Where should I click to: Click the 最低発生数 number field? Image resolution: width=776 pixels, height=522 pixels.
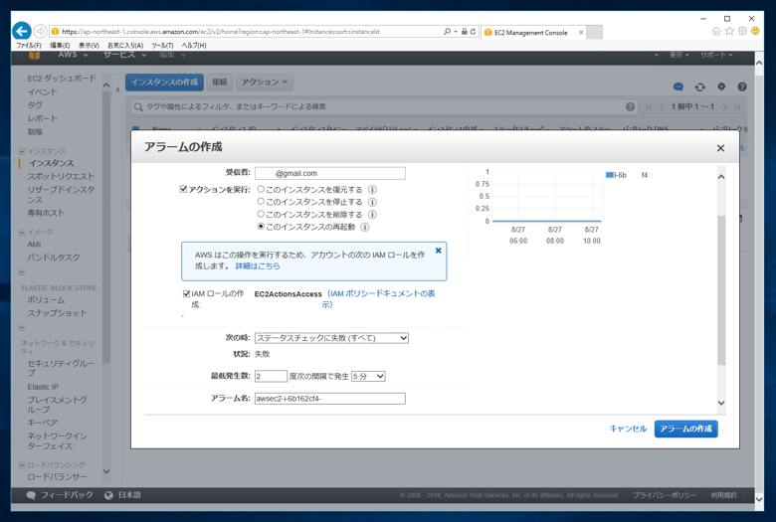coord(271,377)
